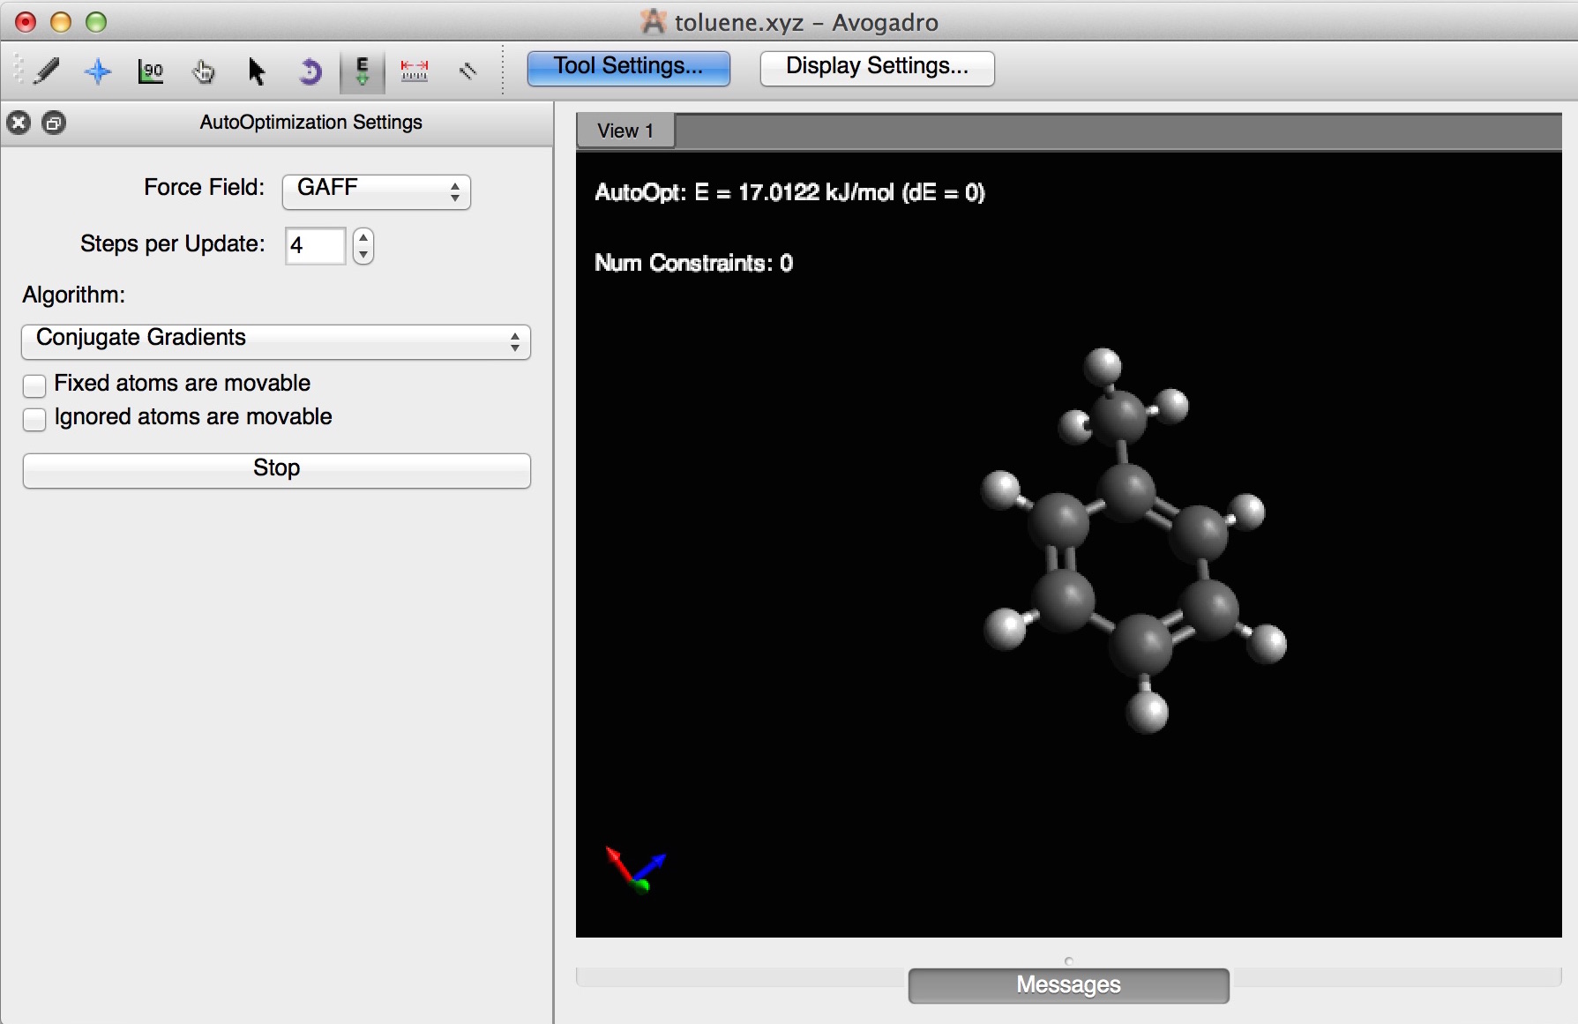
Task: Open the Conjugate Gradients algorithm dropdown
Action: [x=276, y=341]
